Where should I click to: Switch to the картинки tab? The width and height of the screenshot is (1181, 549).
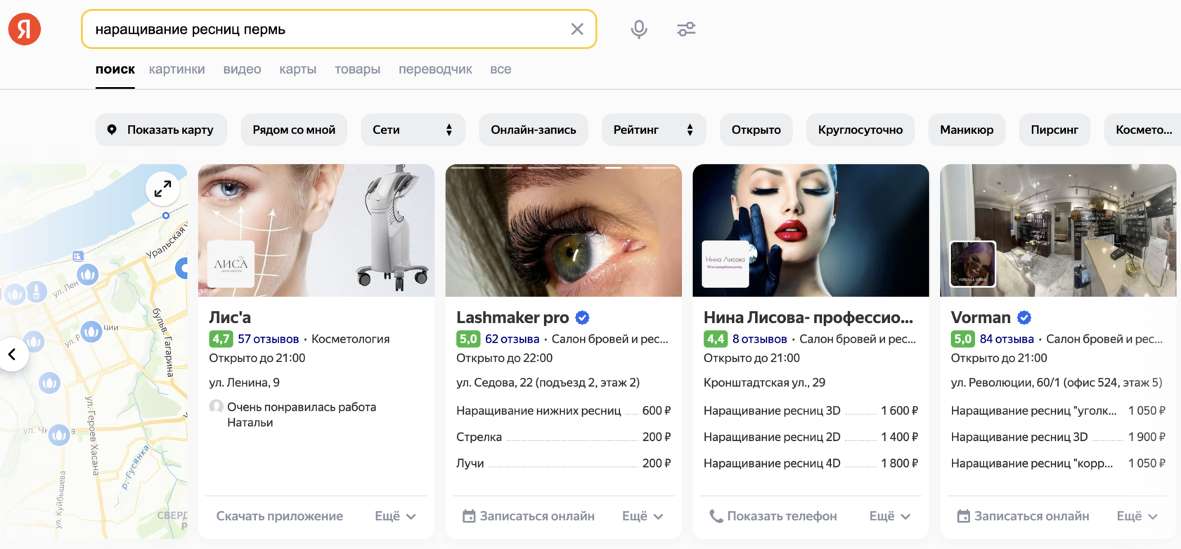tap(176, 70)
